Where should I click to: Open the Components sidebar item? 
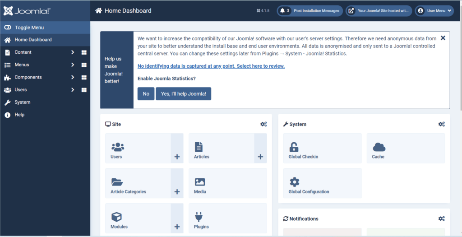coord(28,77)
